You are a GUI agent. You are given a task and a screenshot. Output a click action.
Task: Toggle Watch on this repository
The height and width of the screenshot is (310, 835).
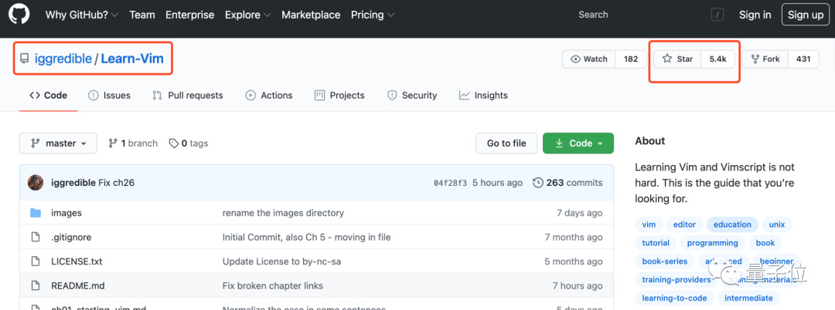[589, 59]
